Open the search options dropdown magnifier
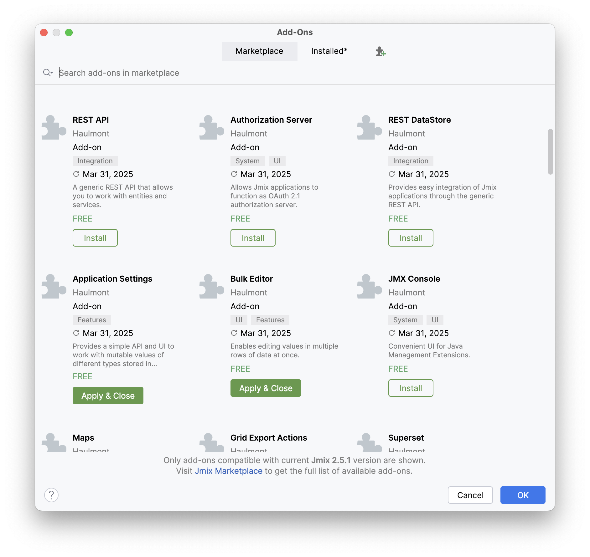The image size is (590, 557). click(x=48, y=73)
